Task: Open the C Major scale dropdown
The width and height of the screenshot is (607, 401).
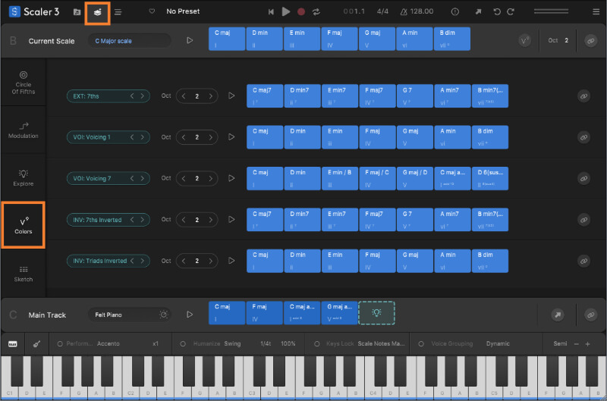Action: pyautogui.click(x=130, y=41)
